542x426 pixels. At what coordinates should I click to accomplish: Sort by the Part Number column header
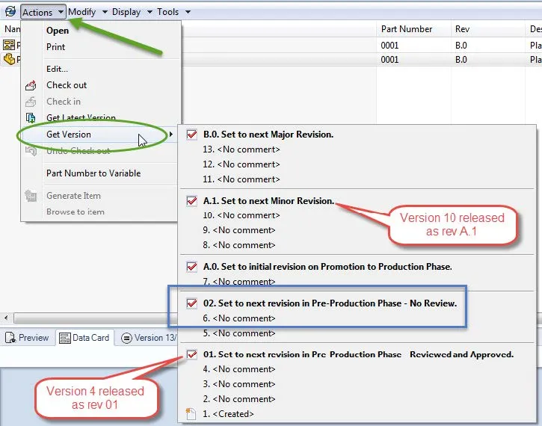tap(413, 29)
